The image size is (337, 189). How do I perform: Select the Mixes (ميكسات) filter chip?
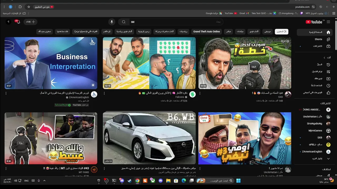tap(240, 31)
